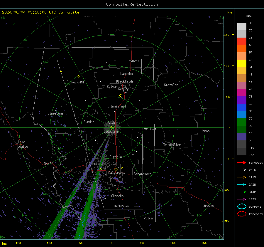Click the Sundre label
Viewport: 264px width, 247px height.
point(89,122)
